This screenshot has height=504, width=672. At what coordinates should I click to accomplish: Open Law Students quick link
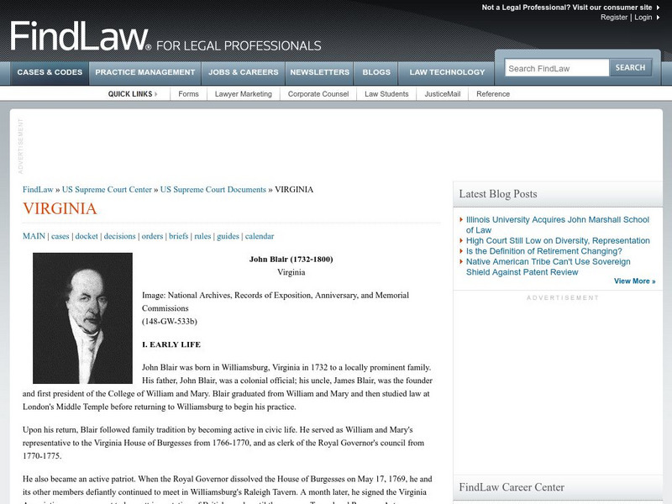386,94
